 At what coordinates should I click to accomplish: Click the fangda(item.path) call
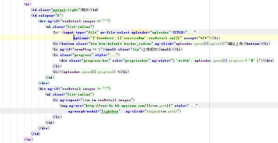[162, 111]
